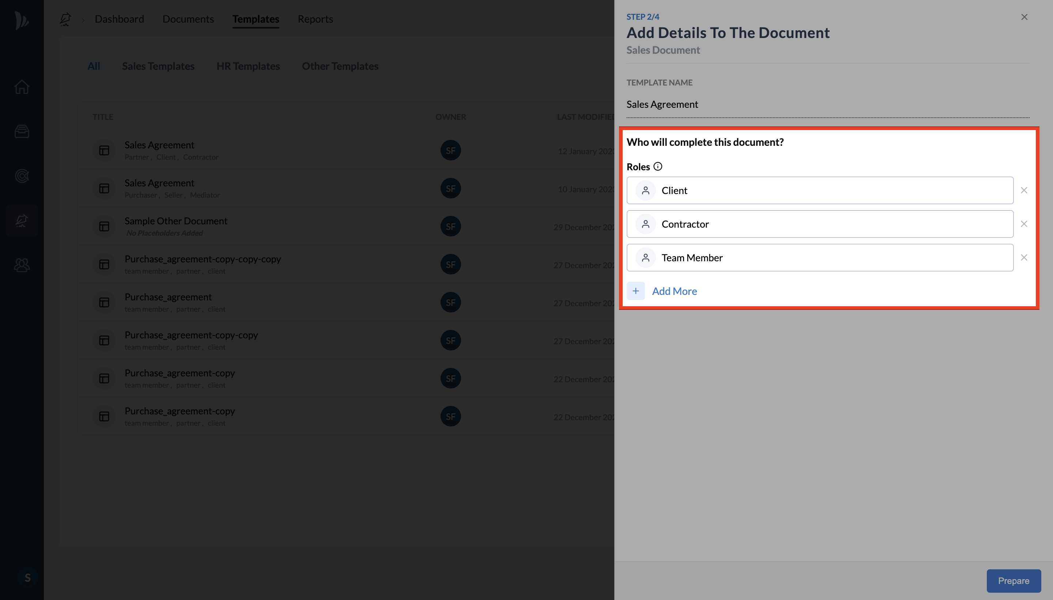Select the HR Templates tab
The height and width of the screenshot is (600, 1053).
(248, 66)
